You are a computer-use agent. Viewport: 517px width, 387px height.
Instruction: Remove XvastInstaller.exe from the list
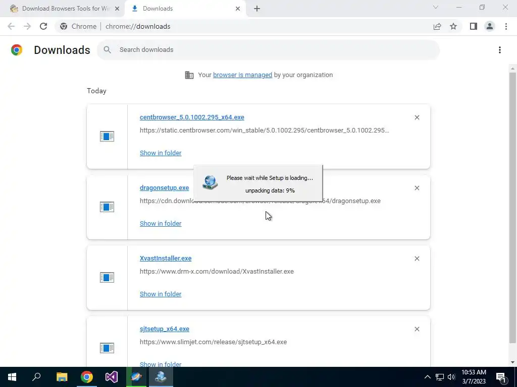click(x=417, y=259)
